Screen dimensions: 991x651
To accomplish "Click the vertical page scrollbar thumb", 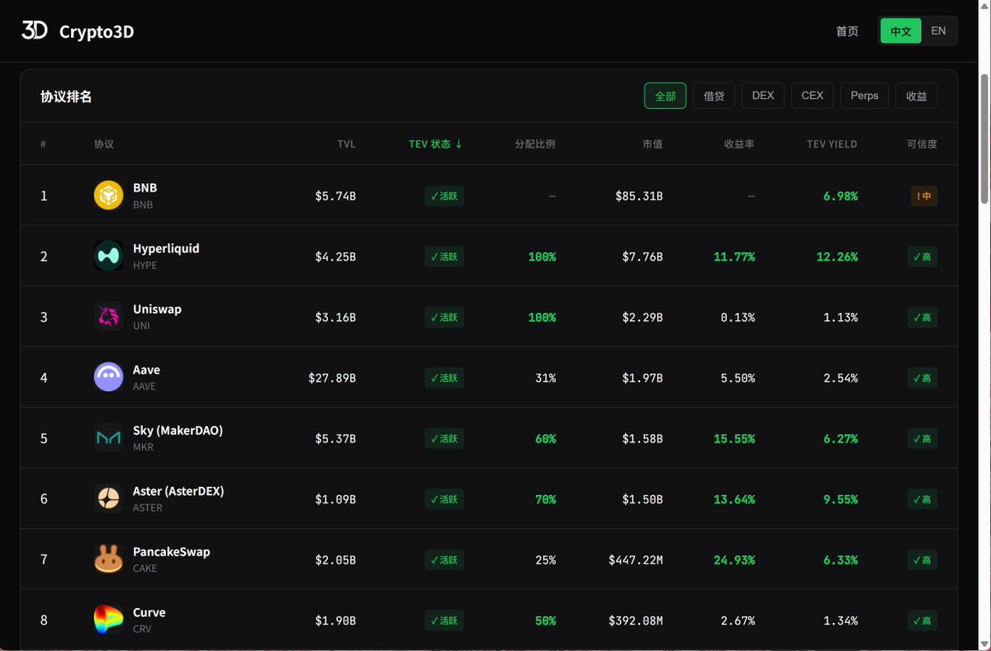I will tap(984, 139).
